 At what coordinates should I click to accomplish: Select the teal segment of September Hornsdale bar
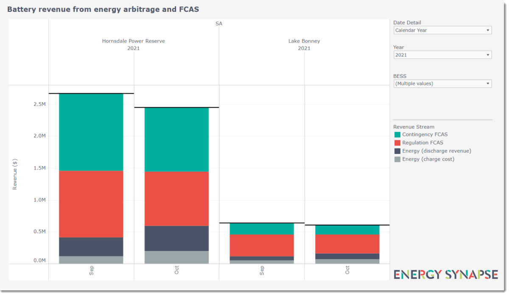(91, 131)
